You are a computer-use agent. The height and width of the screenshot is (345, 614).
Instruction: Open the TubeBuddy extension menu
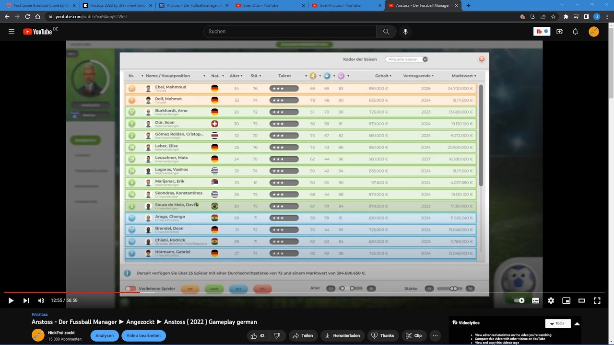tap(542, 32)
